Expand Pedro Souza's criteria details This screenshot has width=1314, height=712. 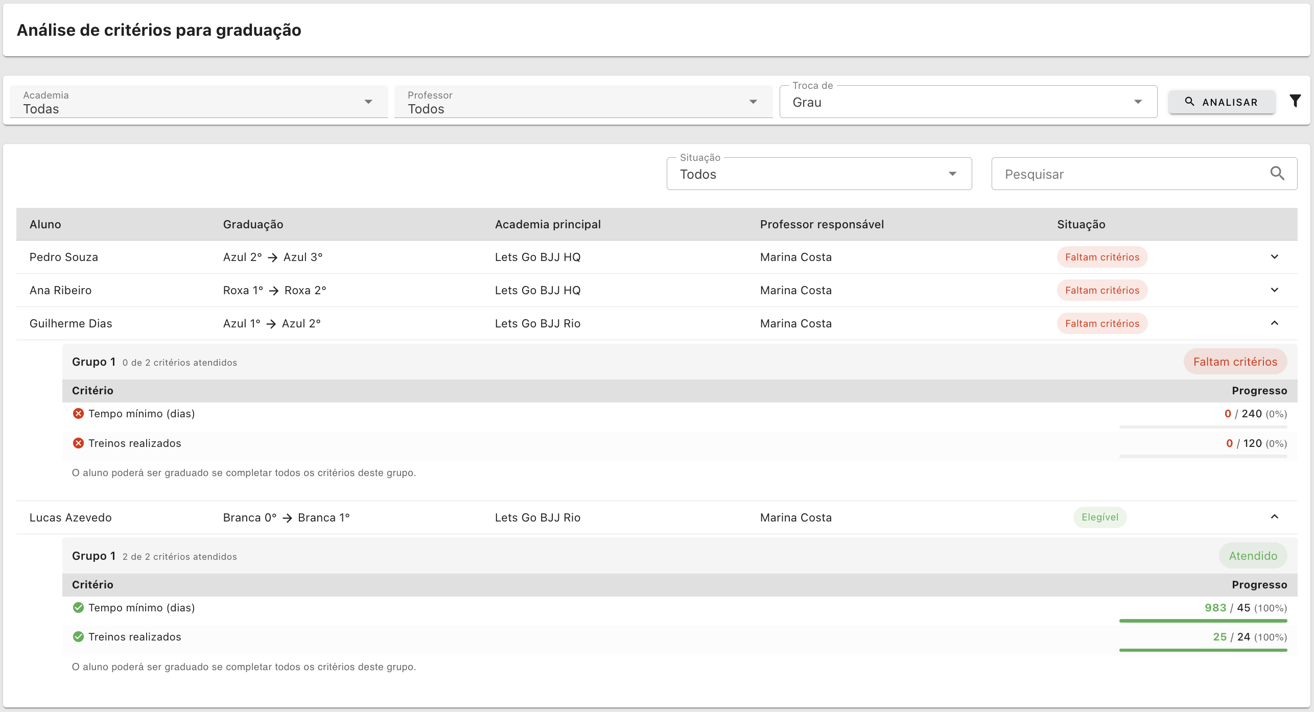pyautogui.click(x=1274, y=257)
